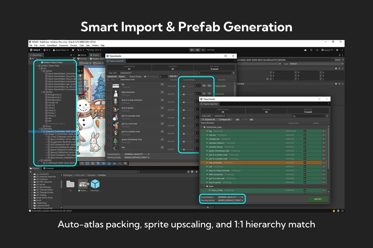Click the search magnifier icon next to bg sprite
The width and height of the screenshot is (373, 248).
point(162,84)
